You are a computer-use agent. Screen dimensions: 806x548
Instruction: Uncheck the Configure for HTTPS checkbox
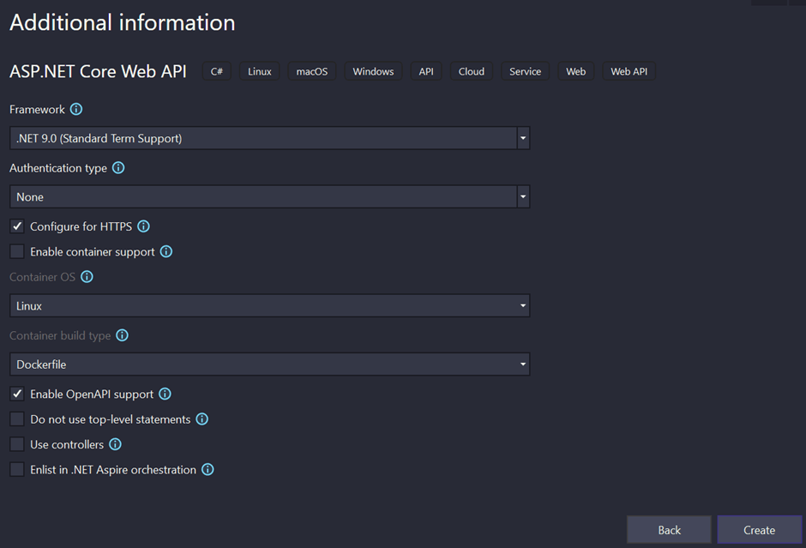(17, 226)
